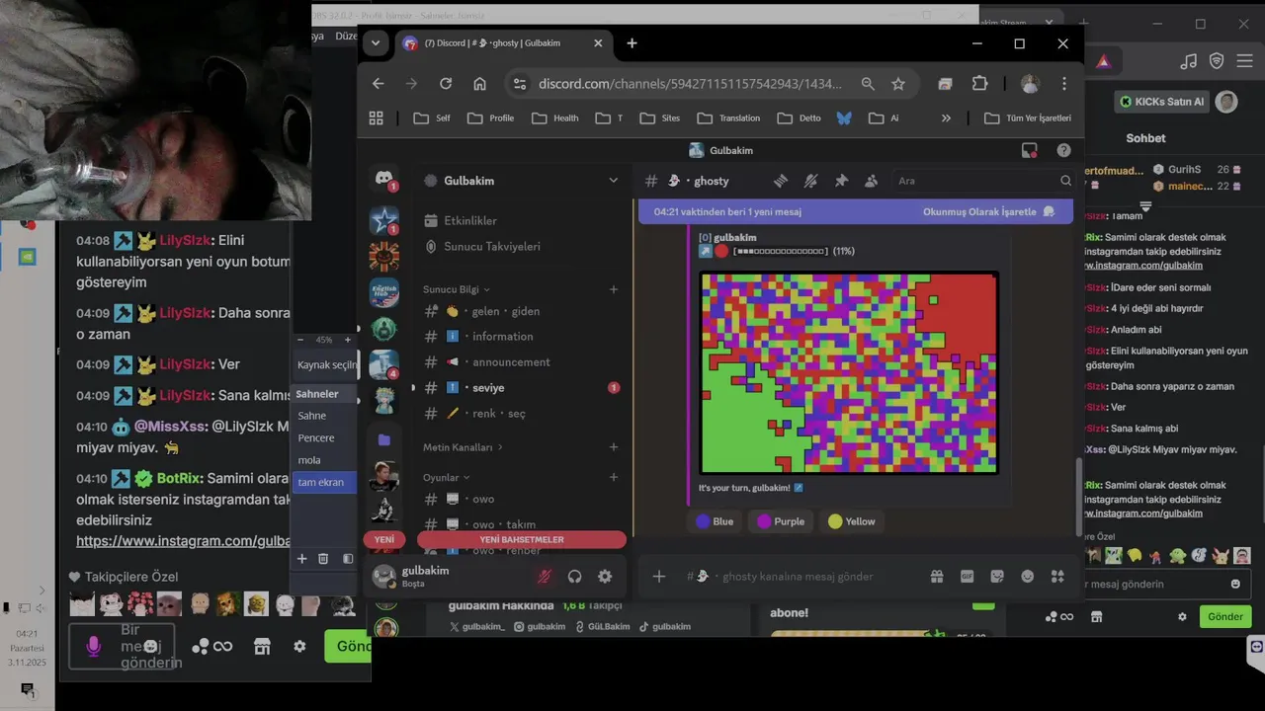The image size is (1265, 711).
Task: Delete scene trash icon in OBS
Action: (x=323, y=559)
